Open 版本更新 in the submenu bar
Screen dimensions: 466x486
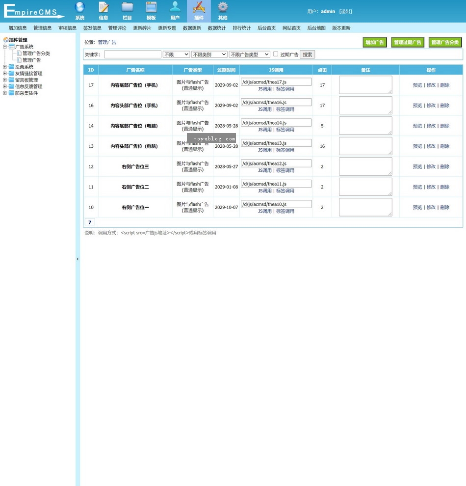pyautogui.click(x=341, y=28)
